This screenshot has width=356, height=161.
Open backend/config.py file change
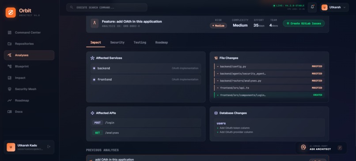click(x=269, y=67)
